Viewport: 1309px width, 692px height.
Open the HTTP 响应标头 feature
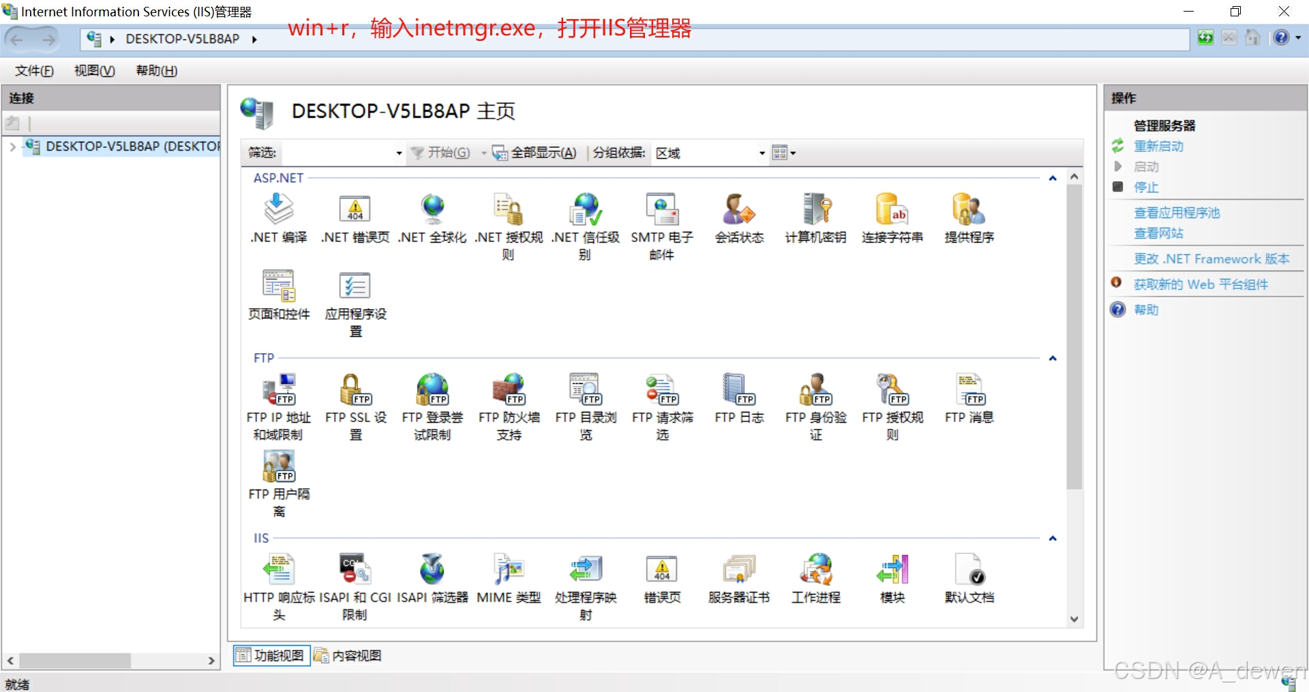[279, 587]
